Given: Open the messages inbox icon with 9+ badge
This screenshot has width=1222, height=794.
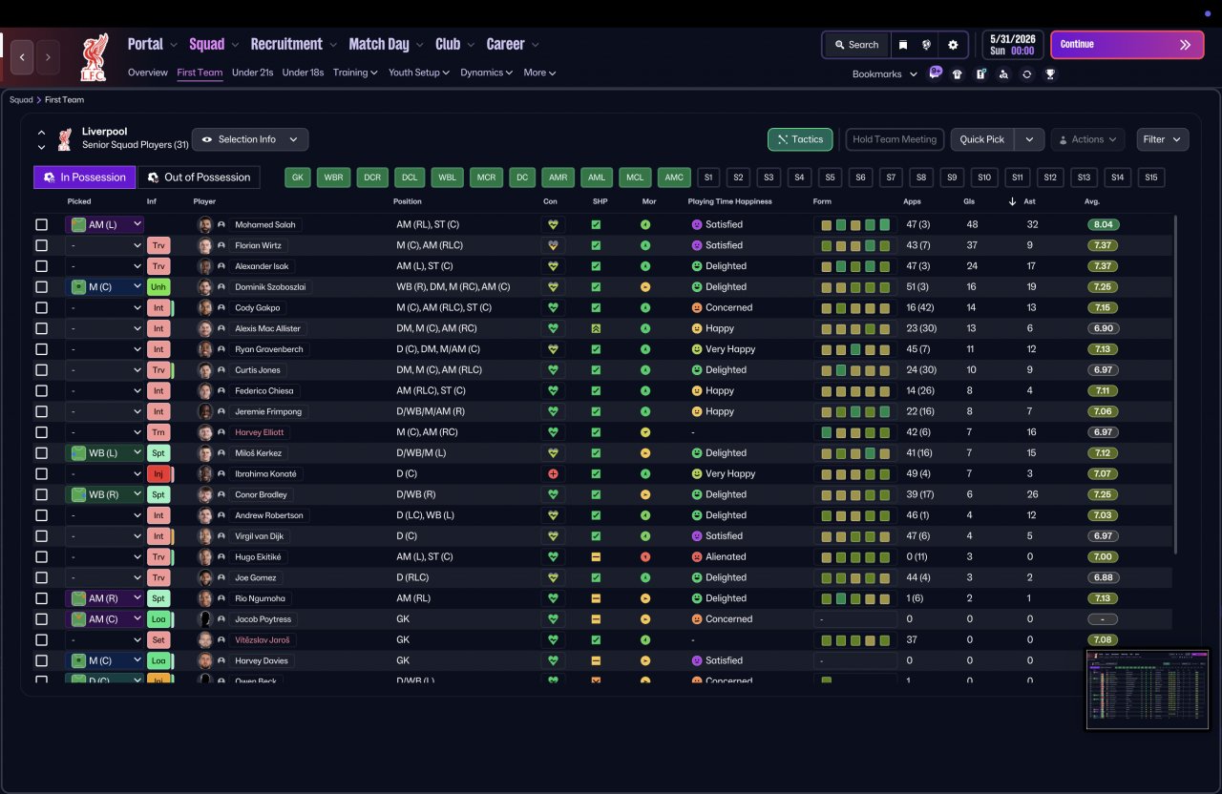Looking at the screenshot, I should [935, 73].
